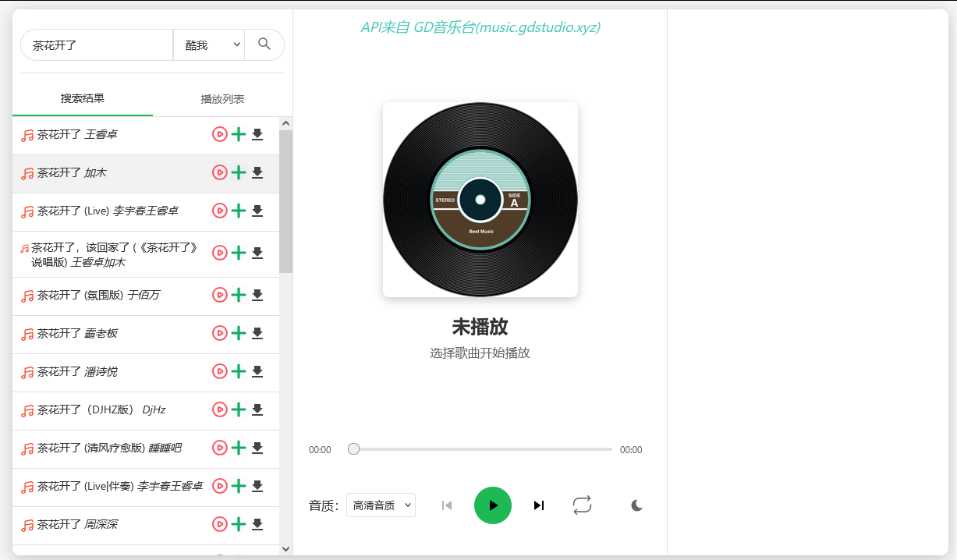Open the 高清音质 audio quality dropdown
The image size is (957, 560).
click(381, 505)
